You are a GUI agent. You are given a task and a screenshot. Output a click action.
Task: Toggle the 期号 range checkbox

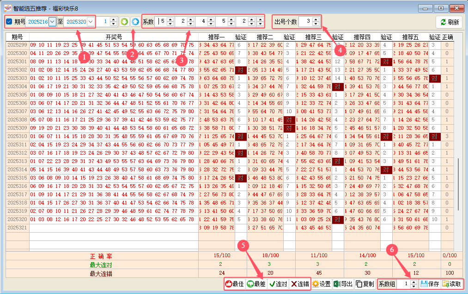[x=9, y=22]
